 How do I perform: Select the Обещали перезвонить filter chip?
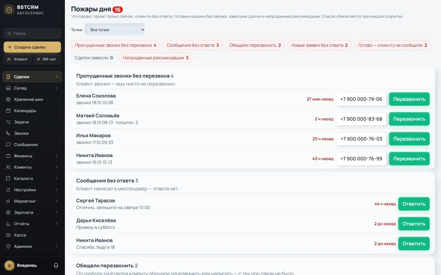(x=255, y=45)
